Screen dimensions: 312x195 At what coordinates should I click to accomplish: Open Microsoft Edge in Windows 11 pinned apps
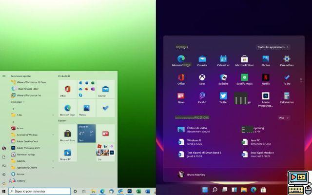(181, 61)
